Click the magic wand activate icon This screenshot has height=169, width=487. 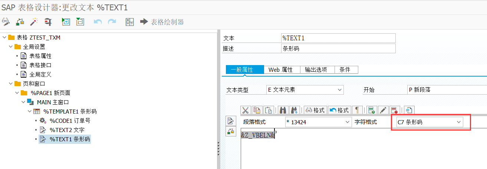point(34,22)
